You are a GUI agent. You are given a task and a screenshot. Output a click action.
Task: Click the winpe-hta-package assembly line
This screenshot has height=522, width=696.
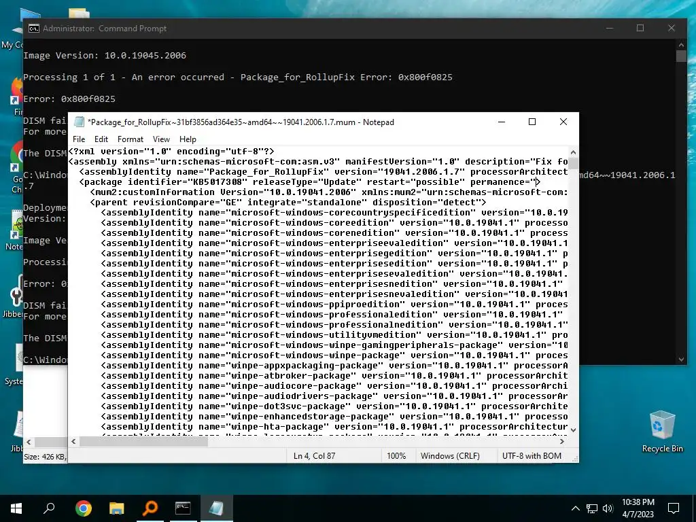(334, 427)
